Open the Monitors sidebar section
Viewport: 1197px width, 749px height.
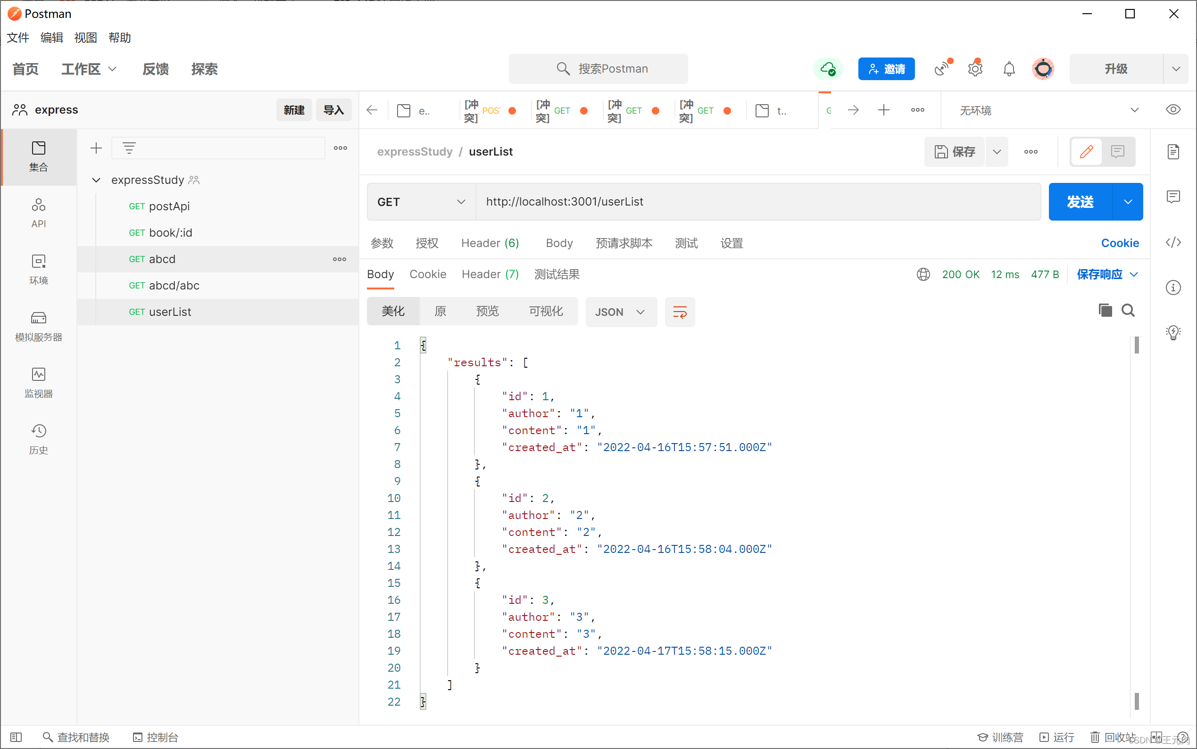[x=39, y=383]
